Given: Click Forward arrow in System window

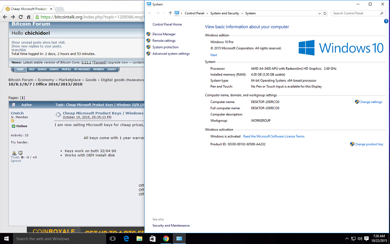Looking at the screenshot, I should coord(158,13).
